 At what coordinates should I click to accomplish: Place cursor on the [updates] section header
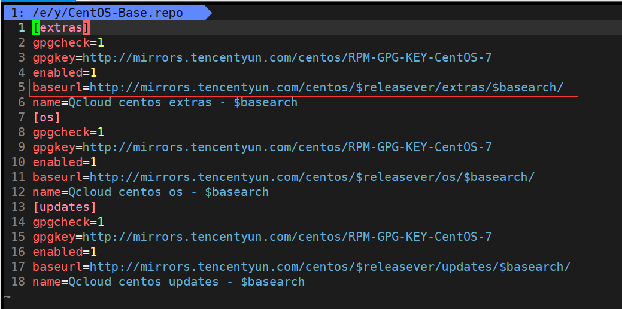65,207
